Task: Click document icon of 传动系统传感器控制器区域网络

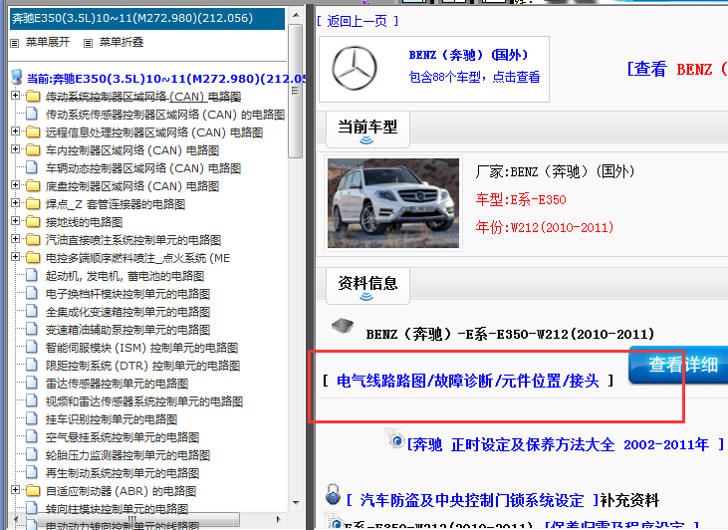Action: click(32, 114)
